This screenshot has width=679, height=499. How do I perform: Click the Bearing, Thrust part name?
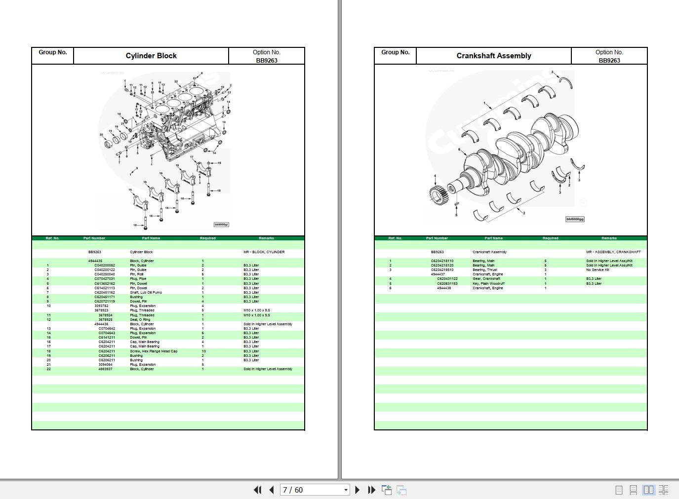(485, 270)
